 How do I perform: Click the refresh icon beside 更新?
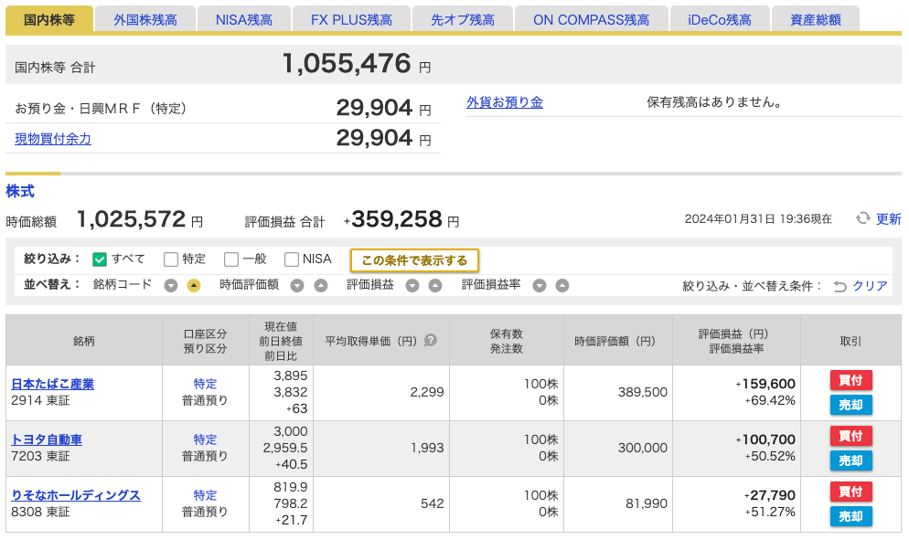tap(863, 218)
